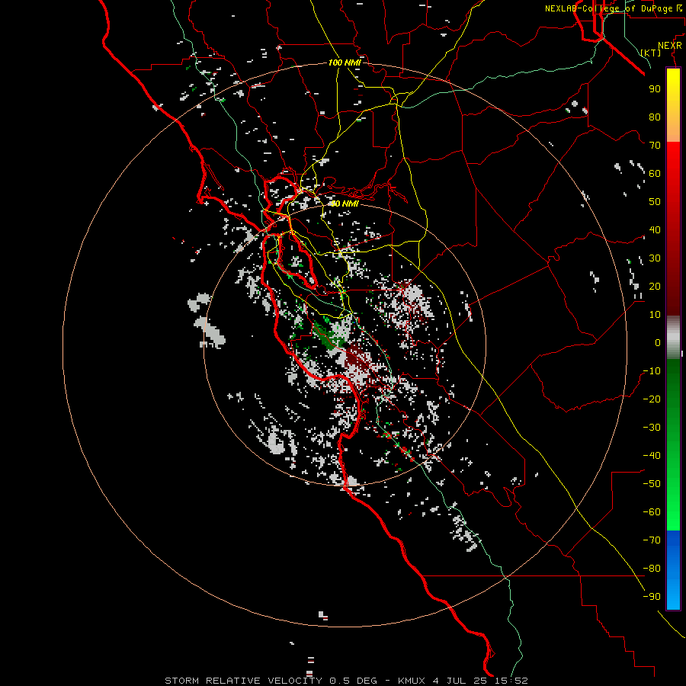The width and height of the screenshot is (686, 686).
Task: Click the 0 label on velocity scale
Action: click(658, 342)
